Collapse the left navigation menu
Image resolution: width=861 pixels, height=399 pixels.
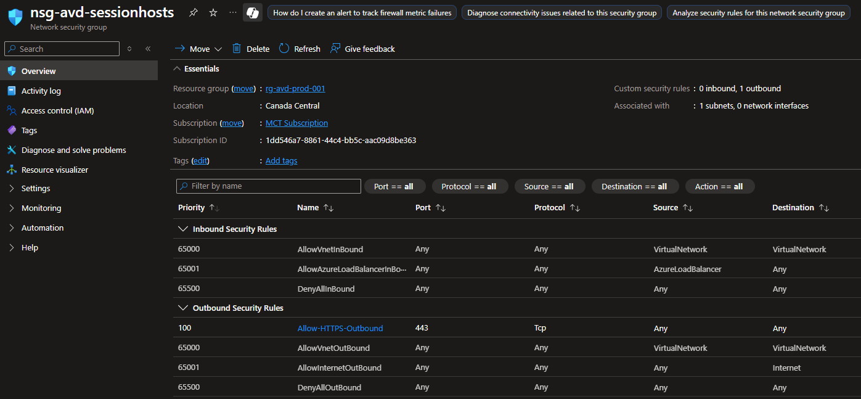pos(148,49)
